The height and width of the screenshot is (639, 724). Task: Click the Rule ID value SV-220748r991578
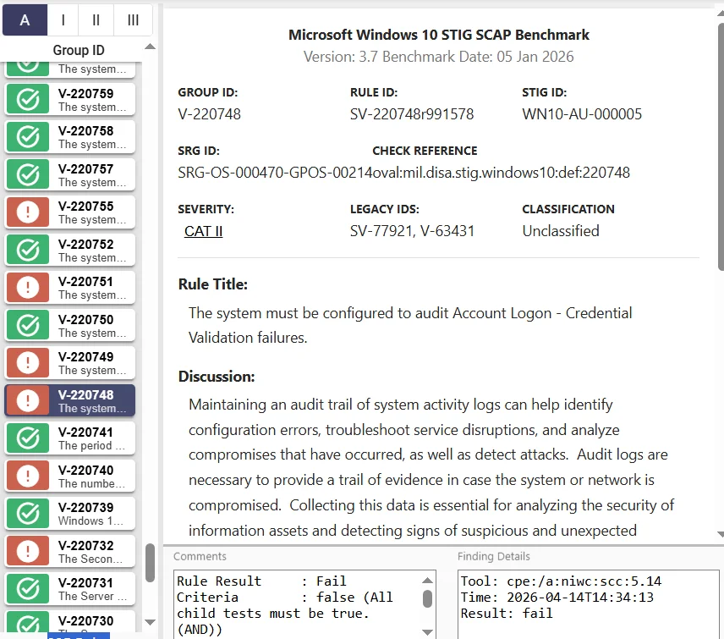(412, 114)
